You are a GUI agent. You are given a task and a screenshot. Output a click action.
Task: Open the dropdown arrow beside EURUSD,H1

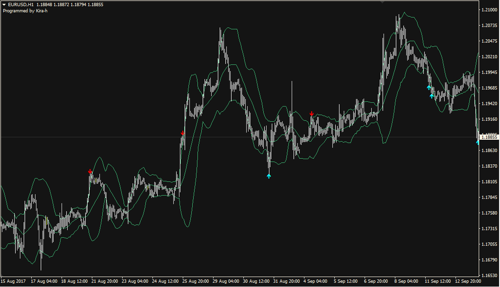4,5
